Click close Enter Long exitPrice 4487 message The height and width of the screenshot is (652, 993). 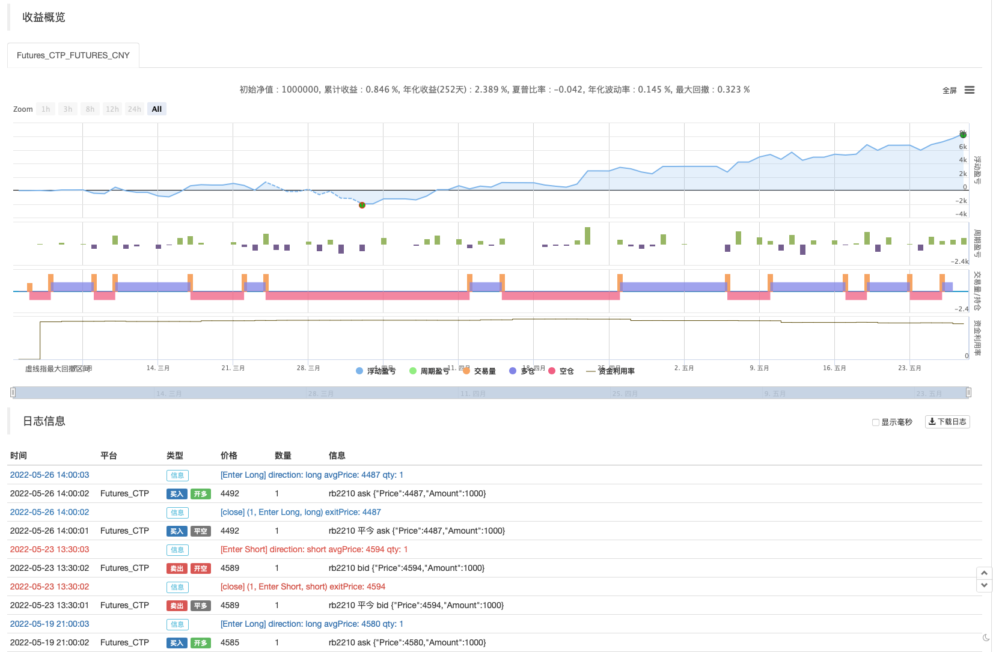coord(301,512)
